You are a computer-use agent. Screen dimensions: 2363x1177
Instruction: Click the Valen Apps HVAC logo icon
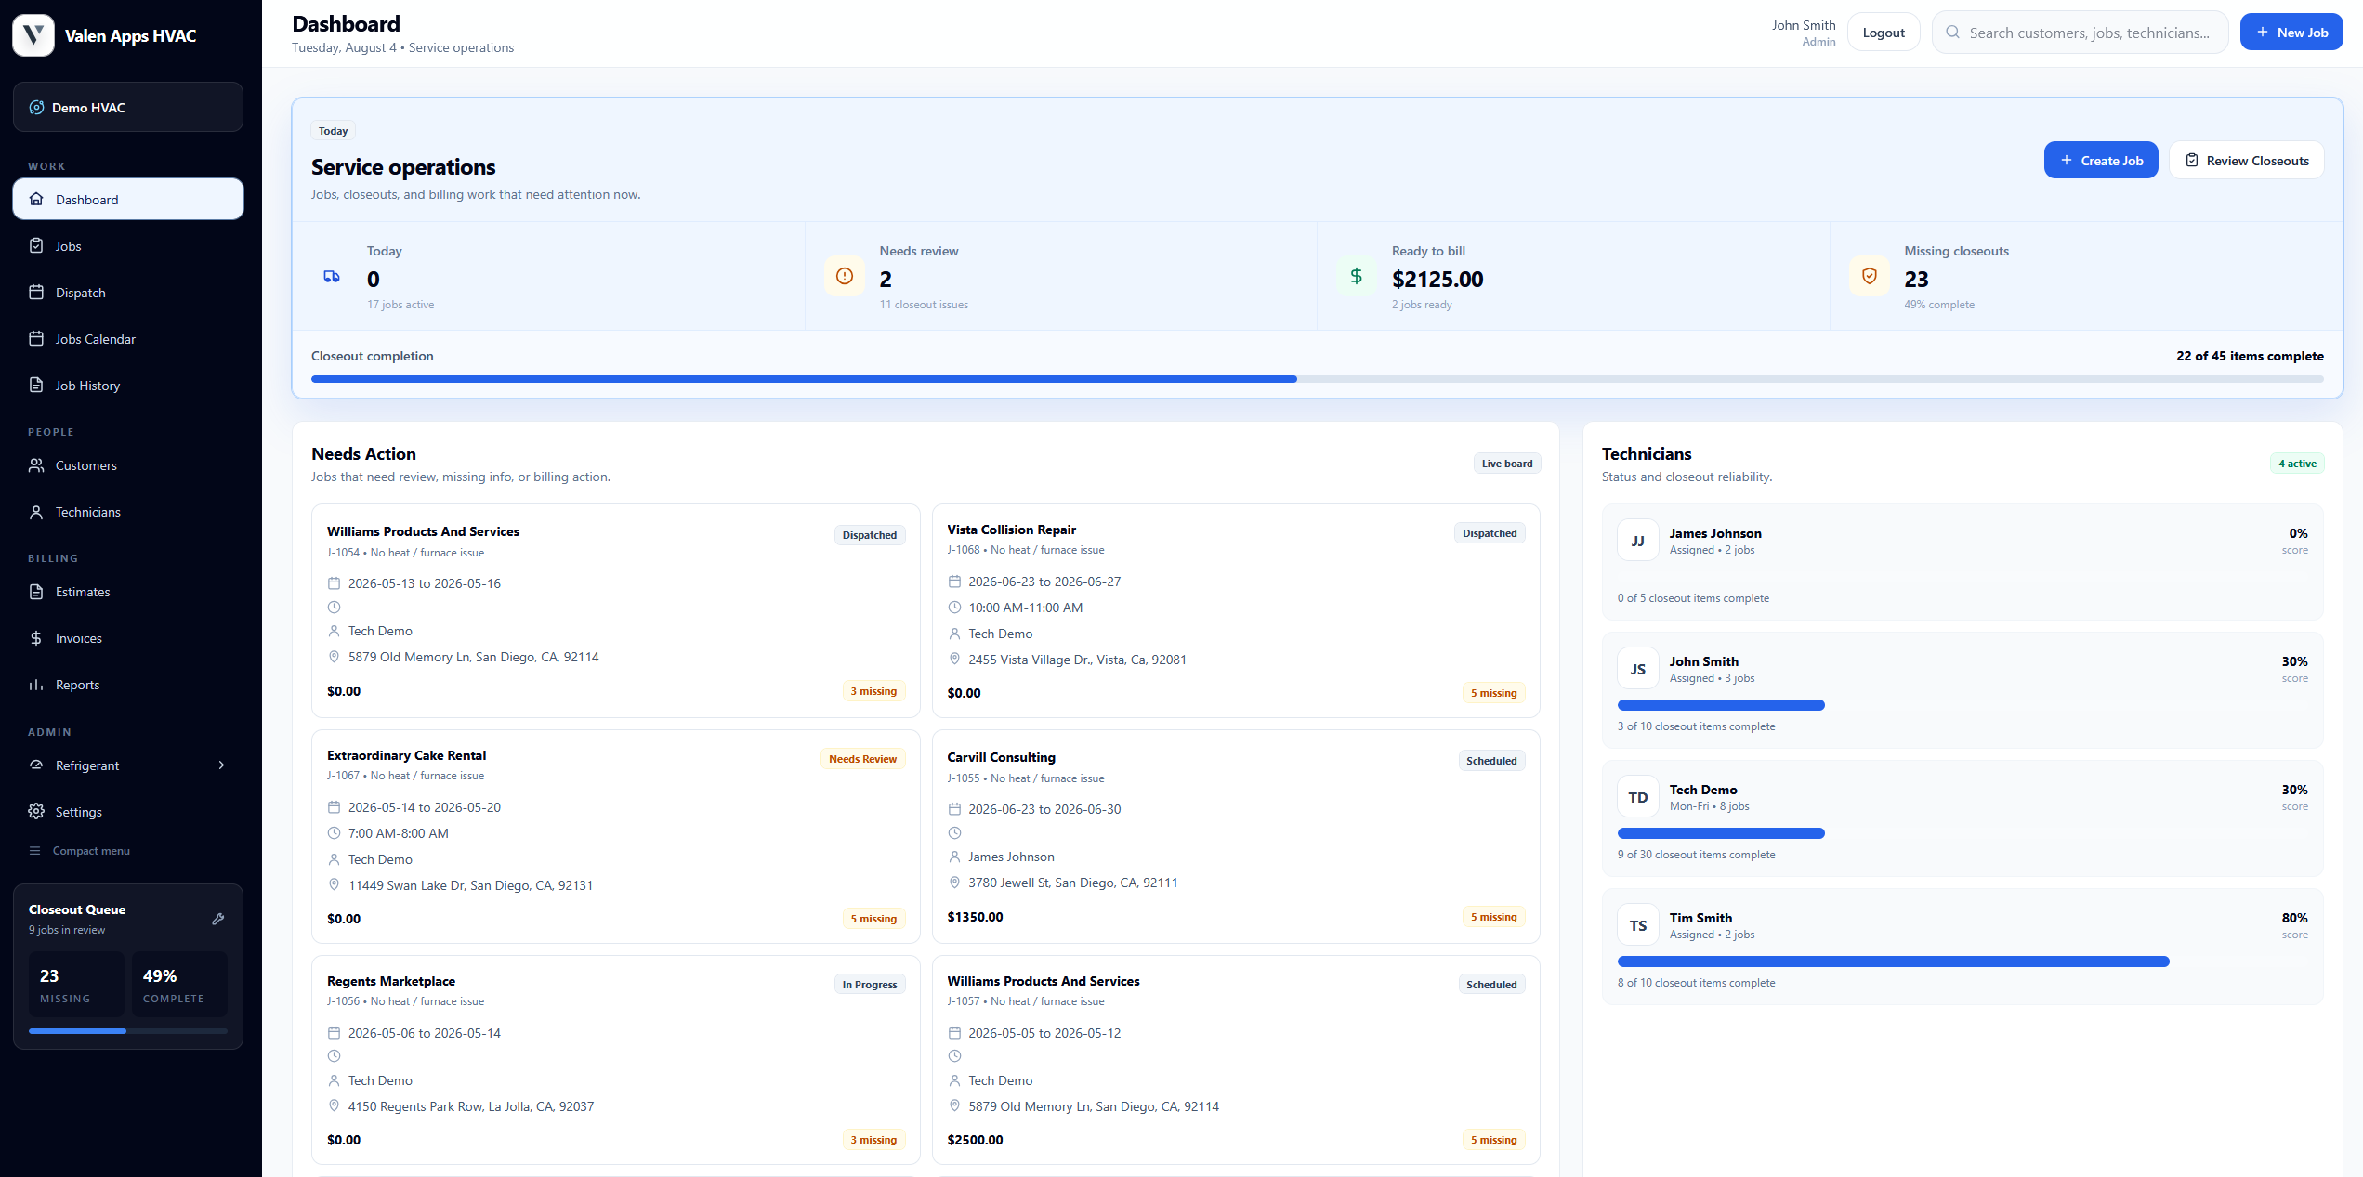pyautogui.click(x=33, y=35)
